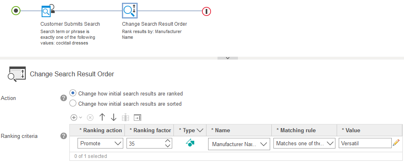Collapse the flow pane with the chevron
The width and height of the screenshot is (404, 162).
click(228, 58)
